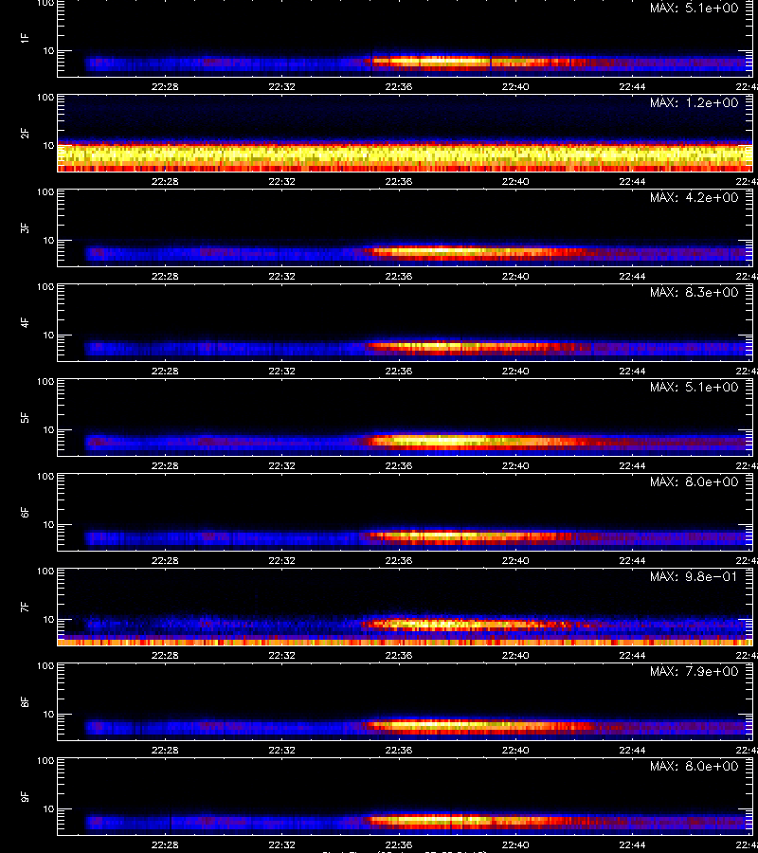Select the 'MAX: 7.9e+00' readout
This screenshot has width=758, height=853.
[694, 671]
